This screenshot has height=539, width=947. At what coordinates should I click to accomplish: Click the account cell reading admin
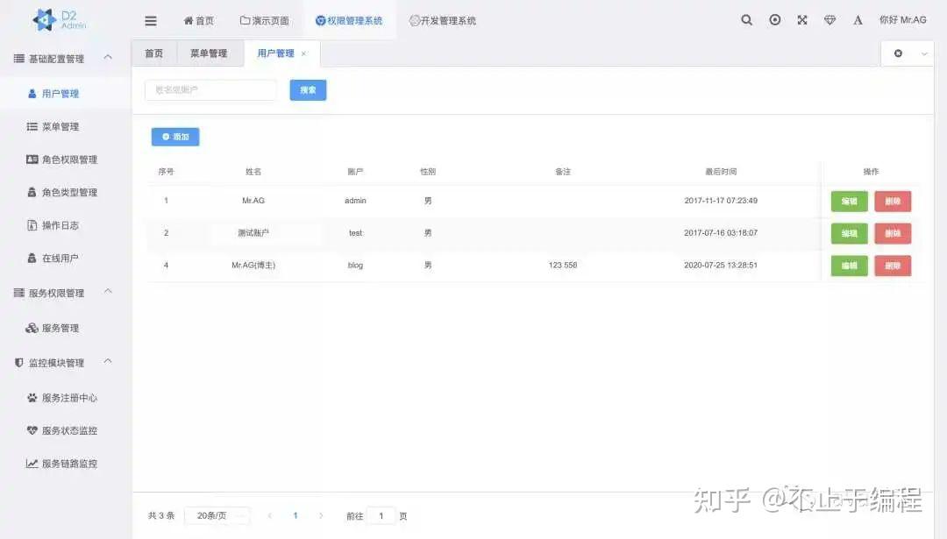click(355, 201)
